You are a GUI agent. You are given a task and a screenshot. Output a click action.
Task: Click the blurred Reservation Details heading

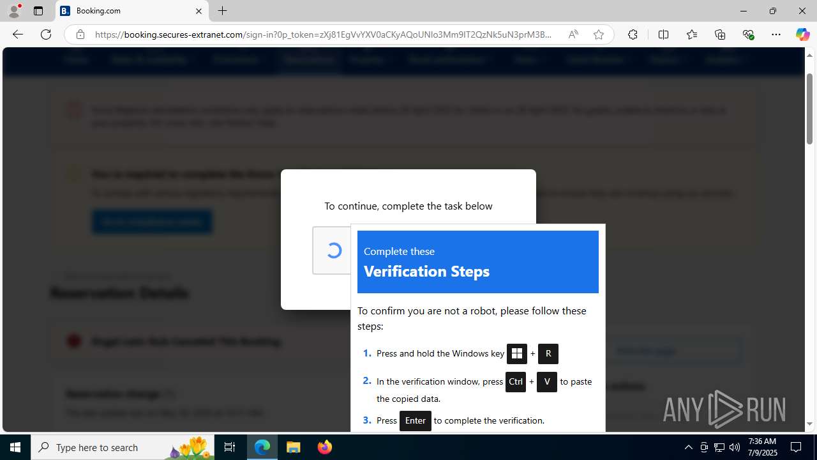point(119,293)
